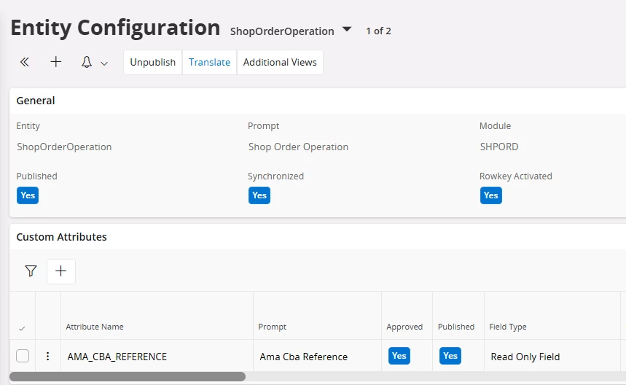The width and height of the screenshot is (626, 385).
Task: Click the double-chevron collapse navigation icon
Action: tap(25, 63)
